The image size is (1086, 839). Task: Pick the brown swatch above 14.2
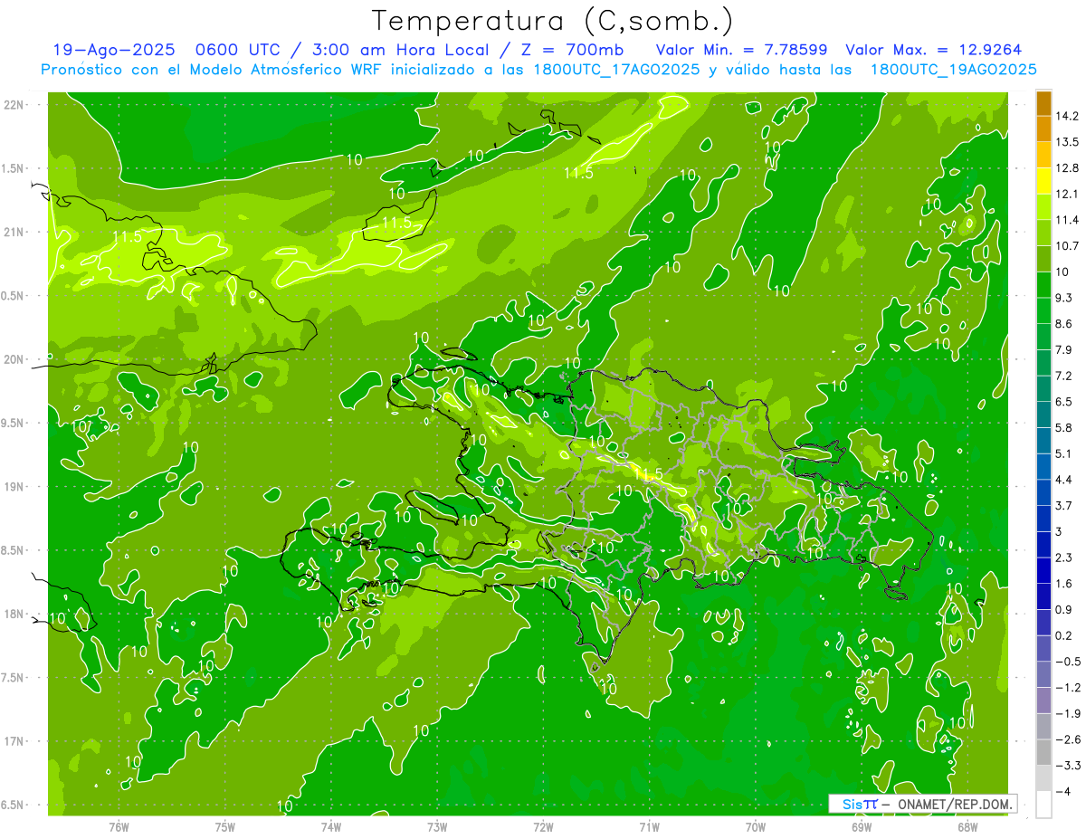1043,103
